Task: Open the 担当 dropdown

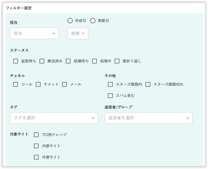Action: (x=34, y=33)
